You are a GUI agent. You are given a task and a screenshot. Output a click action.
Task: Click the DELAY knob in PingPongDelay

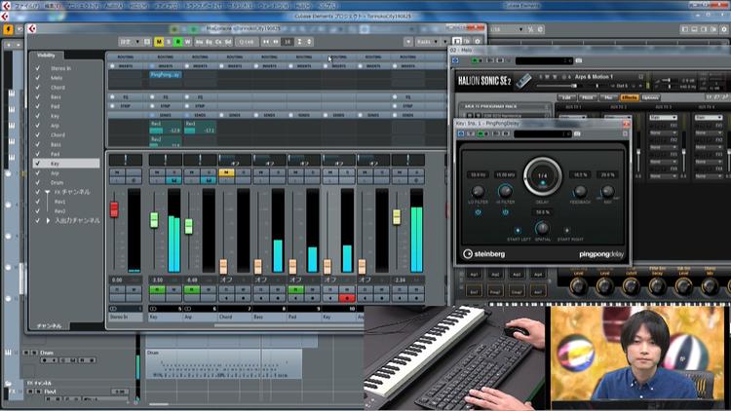(x=542, y=176)
